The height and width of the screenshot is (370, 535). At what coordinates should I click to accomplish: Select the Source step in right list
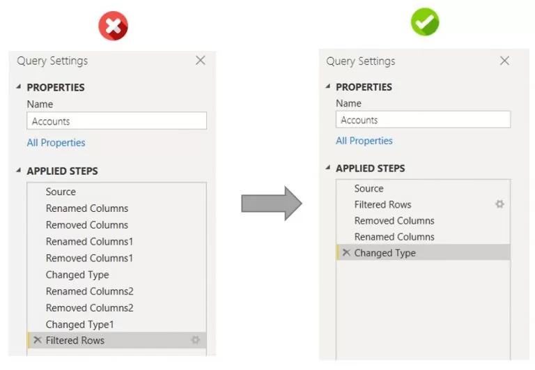(x=369, y=188)
